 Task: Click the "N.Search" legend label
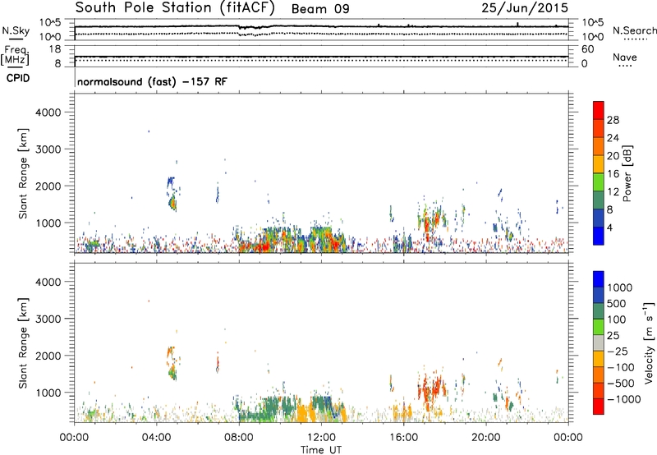coord(634,30)
